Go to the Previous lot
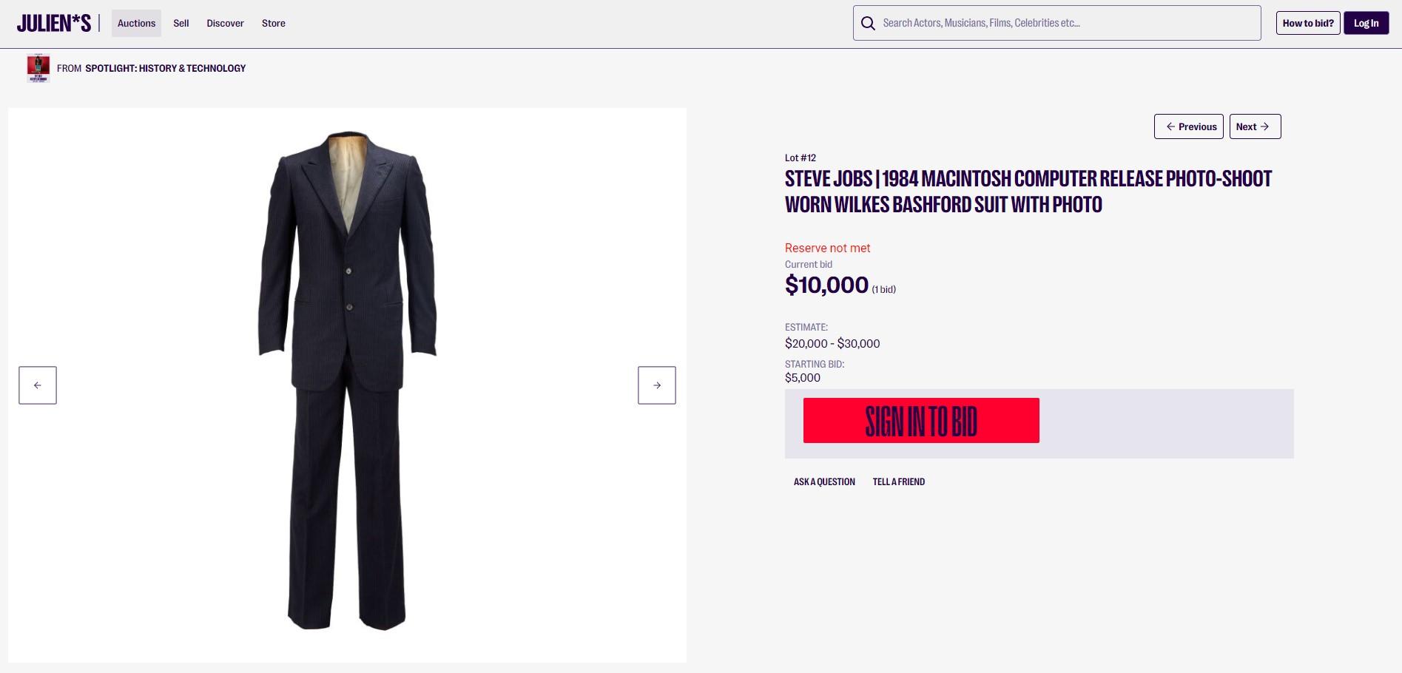Image resolution: width=1402 pixels, height=673 pixels. click(1189, 126)
